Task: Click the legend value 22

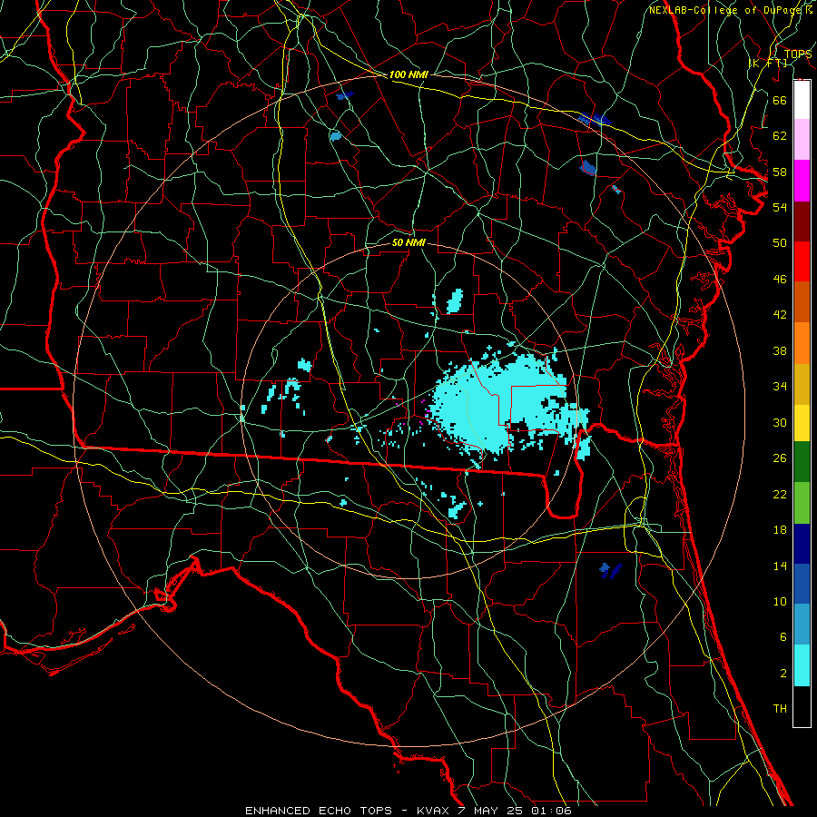Action: (780, 494)
